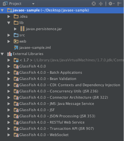Collapse the External Libraries node
Viewport: 124px width, 141px height.
click(2, 54)
